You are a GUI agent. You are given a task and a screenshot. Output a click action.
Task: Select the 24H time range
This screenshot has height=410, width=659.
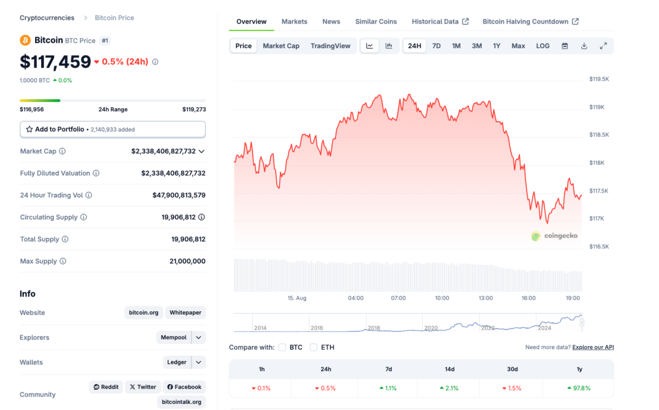(x=415, y=46)
